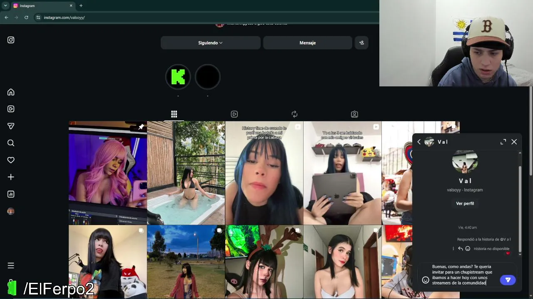Click the valsoyy · Instagram text in chat

(x=465, y=190)
